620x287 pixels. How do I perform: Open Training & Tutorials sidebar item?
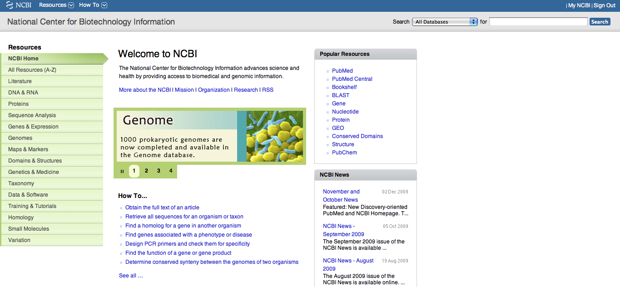pyautogui.click(x=52, y=206)
